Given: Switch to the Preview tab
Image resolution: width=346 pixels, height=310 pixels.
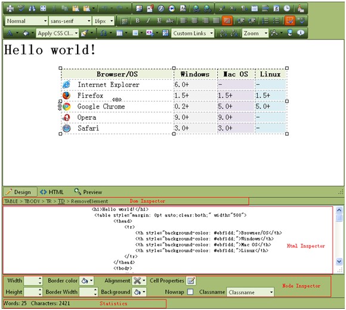Looking at the screenshot, I should (x=88, y=192).
